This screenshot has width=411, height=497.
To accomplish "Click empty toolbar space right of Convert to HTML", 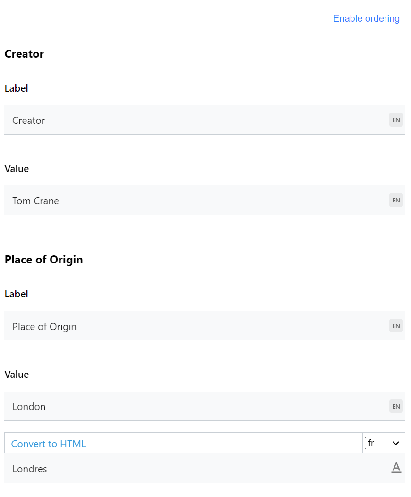I will coord(222,444).
